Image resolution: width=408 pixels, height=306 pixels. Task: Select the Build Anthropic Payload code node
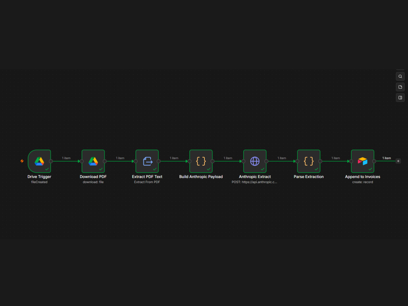tap(201, 161)
